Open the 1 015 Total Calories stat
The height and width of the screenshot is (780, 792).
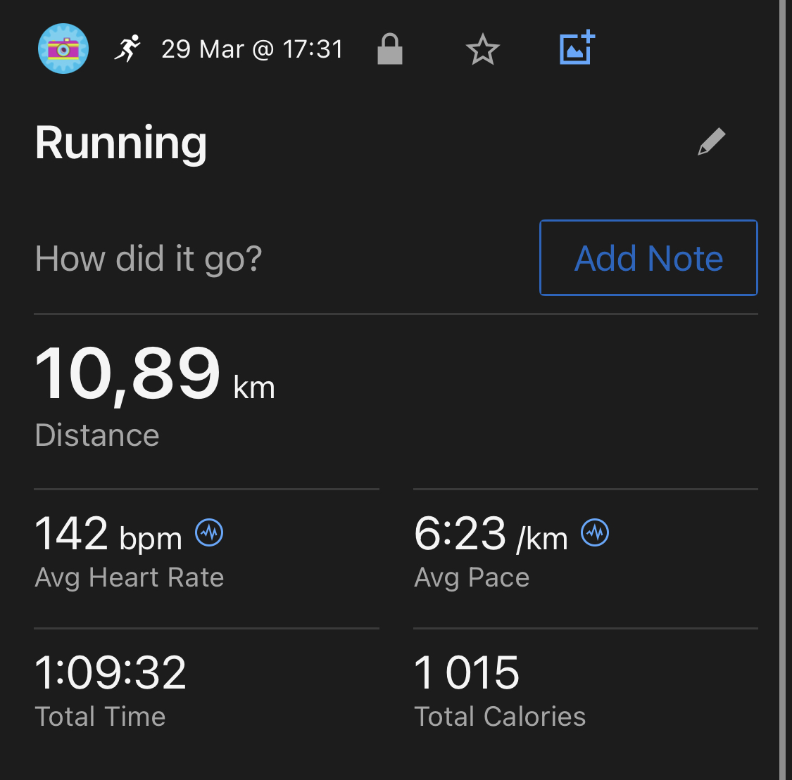pyautogui.click(x=467, y=673)
